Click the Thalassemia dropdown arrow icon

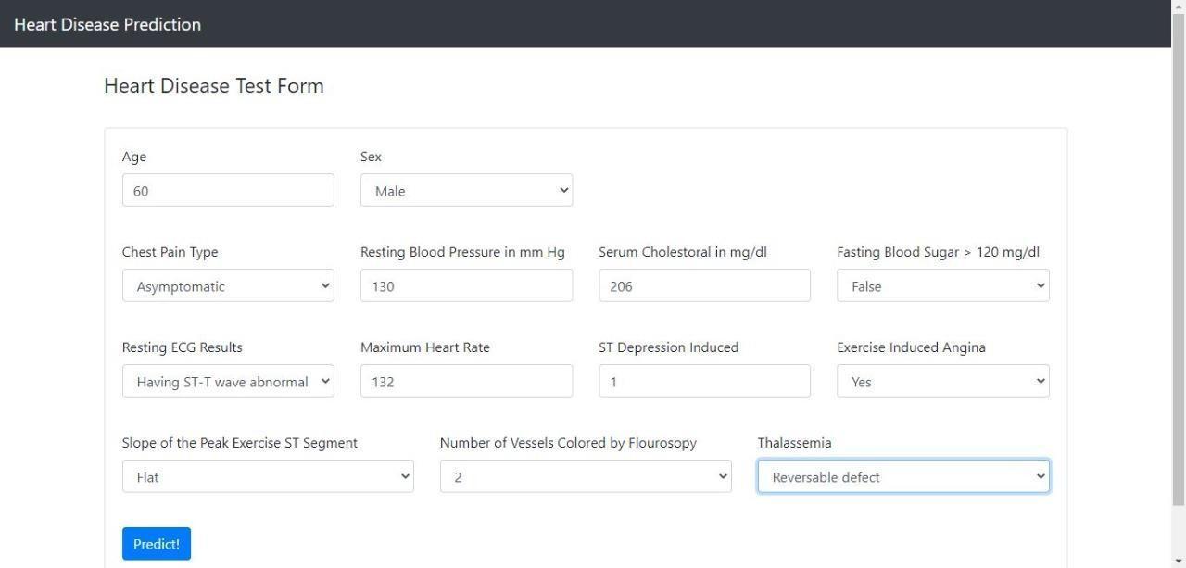(1041, 477)
